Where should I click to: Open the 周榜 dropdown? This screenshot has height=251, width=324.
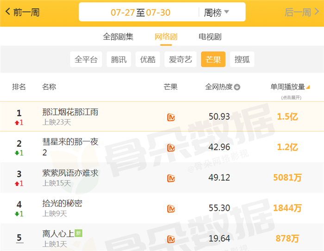[216, 13]
